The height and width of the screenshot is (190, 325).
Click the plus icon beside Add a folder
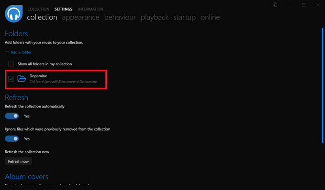click(7, 52)
